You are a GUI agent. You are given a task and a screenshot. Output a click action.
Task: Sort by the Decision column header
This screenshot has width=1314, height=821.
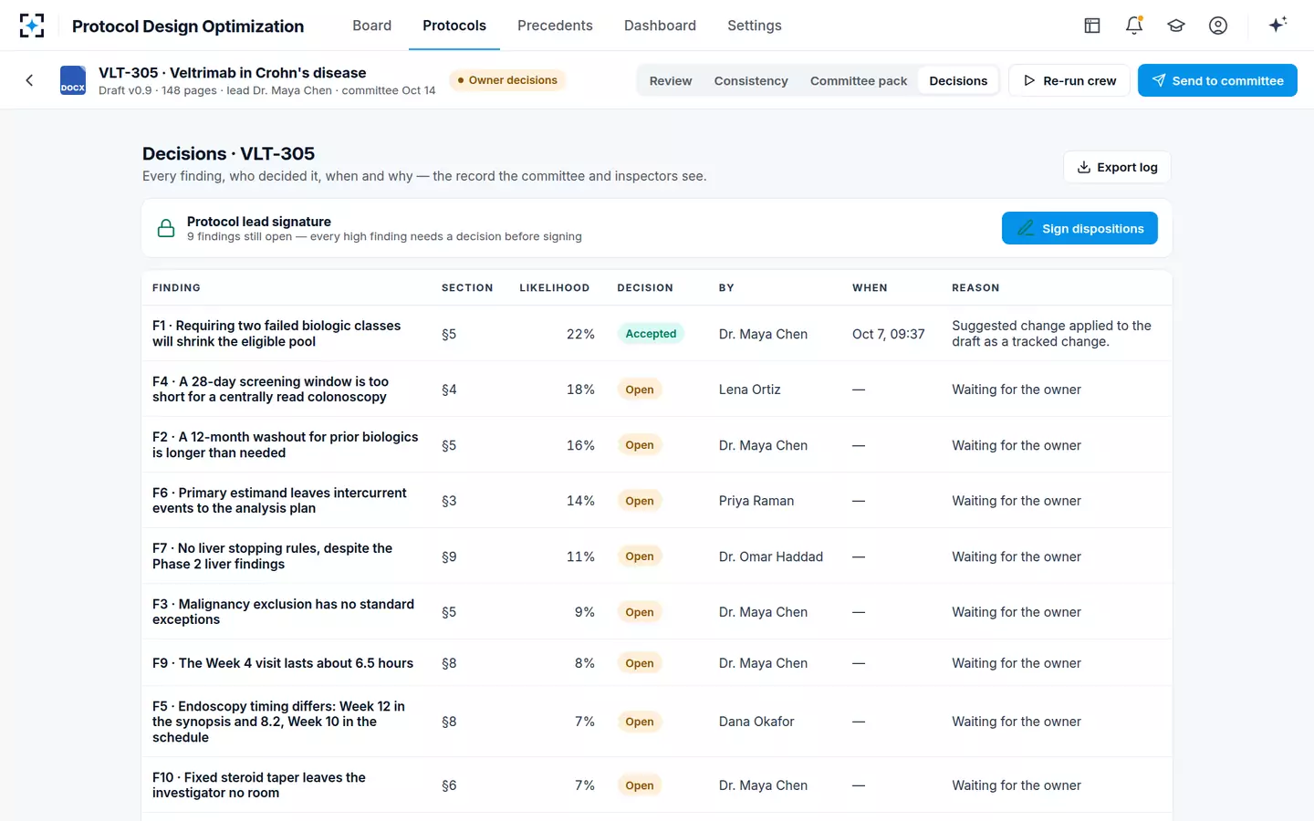coord(645,287)
